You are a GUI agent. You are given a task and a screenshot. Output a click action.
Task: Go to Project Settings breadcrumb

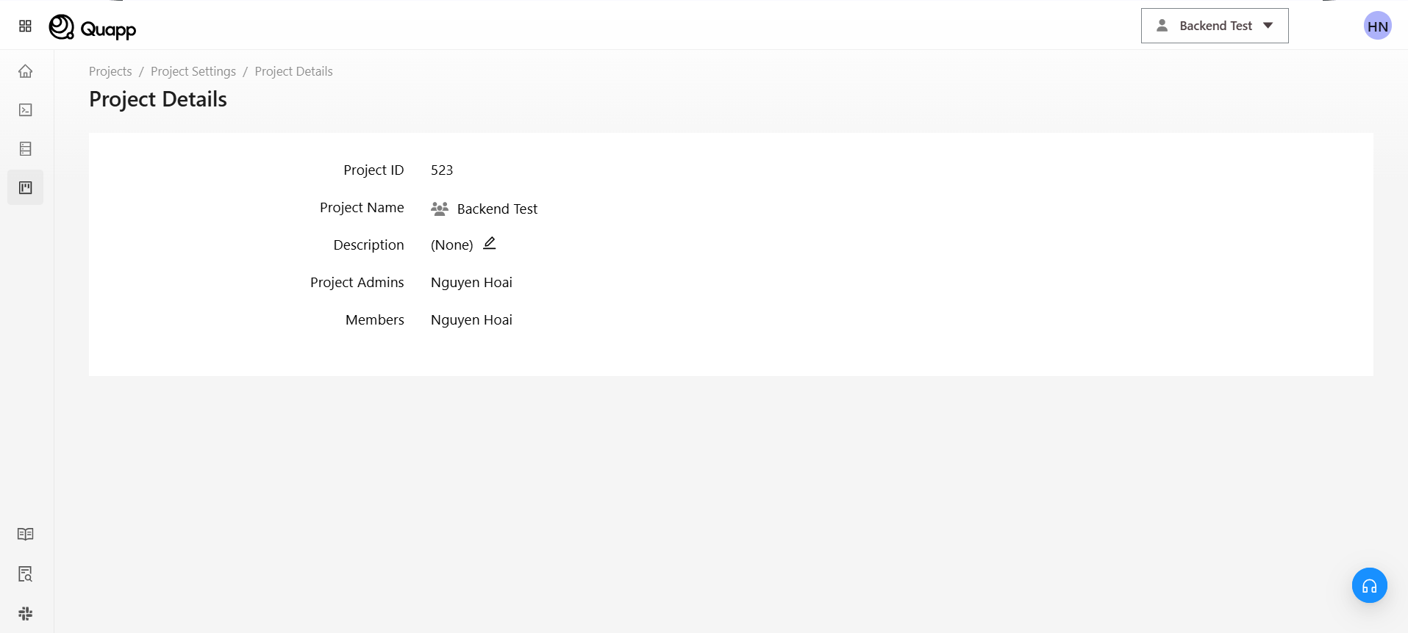193,71
